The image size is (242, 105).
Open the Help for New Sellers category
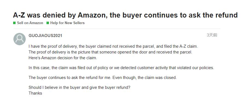point(68,23)
